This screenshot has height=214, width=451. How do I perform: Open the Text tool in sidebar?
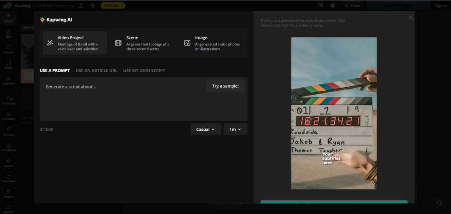tap(8, 33)
